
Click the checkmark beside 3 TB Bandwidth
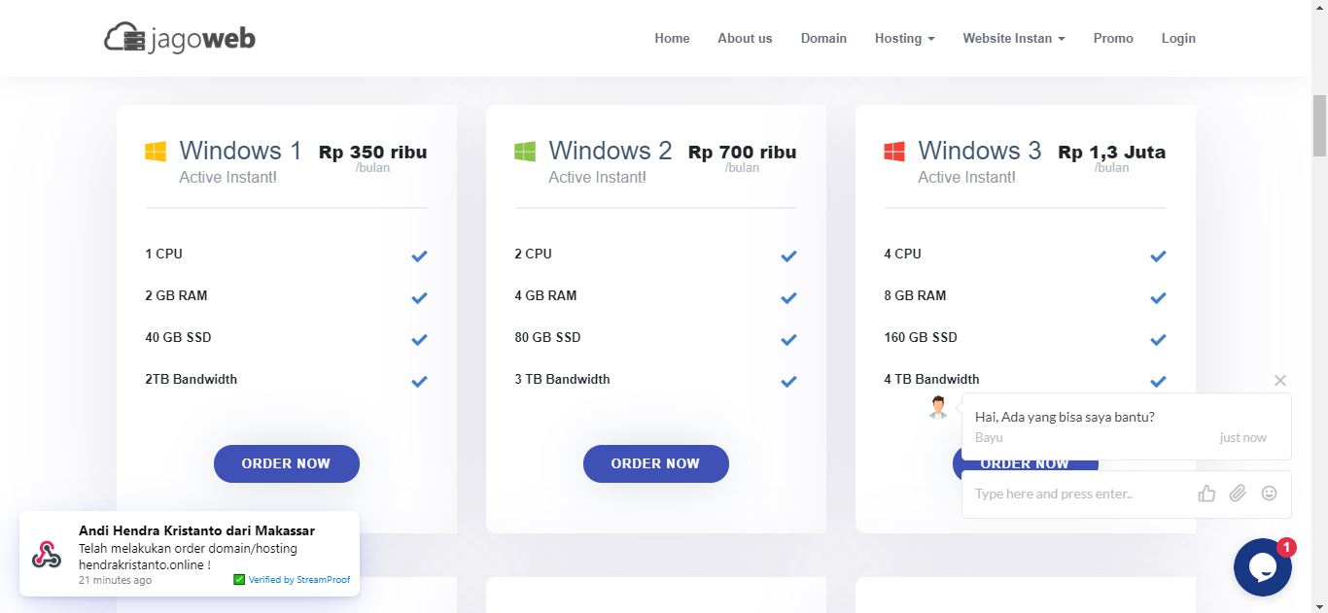click(788, 382)
